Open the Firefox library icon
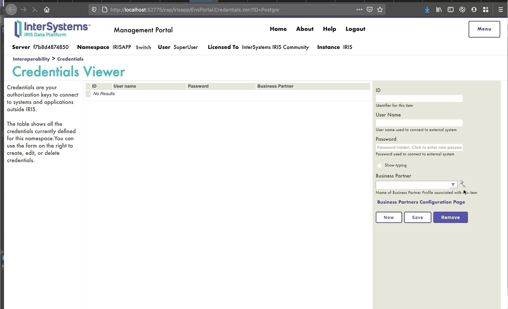The image size is (508, 309). point(439,10)
